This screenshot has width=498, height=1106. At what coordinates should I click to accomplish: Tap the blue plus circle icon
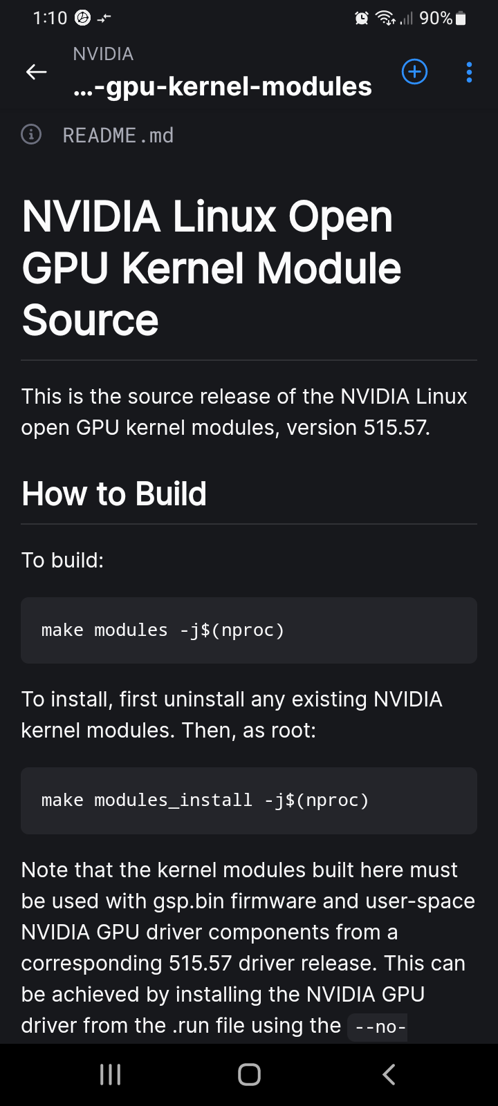415,71
